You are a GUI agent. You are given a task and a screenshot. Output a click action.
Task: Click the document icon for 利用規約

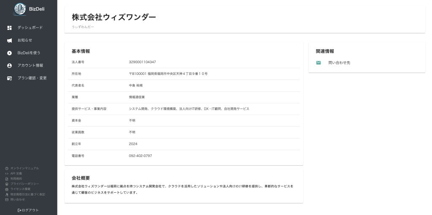[7, 179]
